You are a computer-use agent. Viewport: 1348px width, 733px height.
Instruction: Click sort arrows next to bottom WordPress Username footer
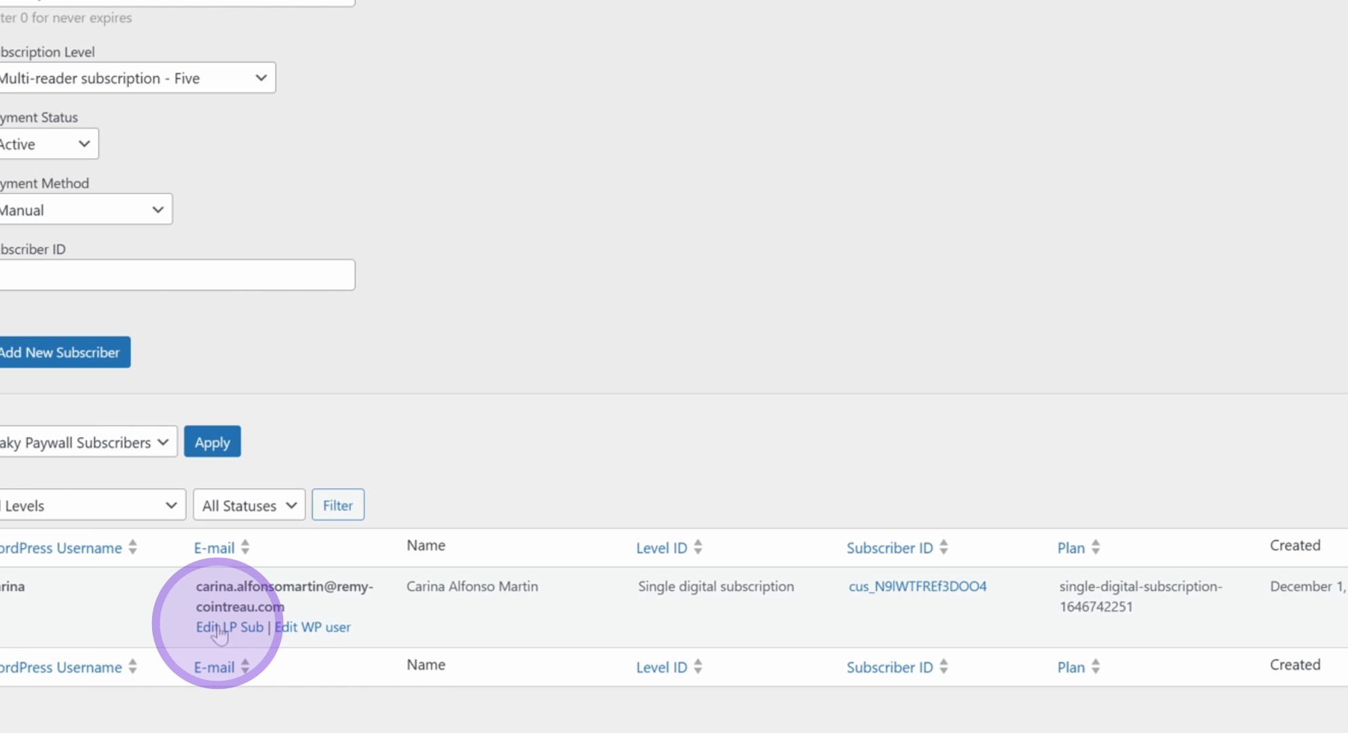(x=132, y=666)
